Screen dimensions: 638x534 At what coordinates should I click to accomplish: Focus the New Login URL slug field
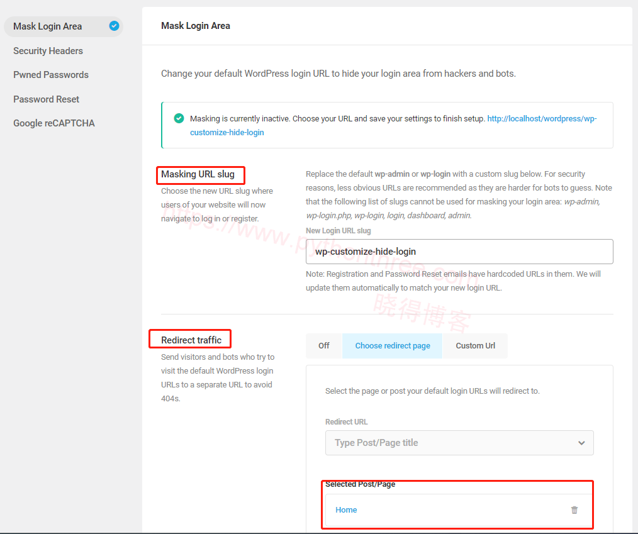coord(459,252)
